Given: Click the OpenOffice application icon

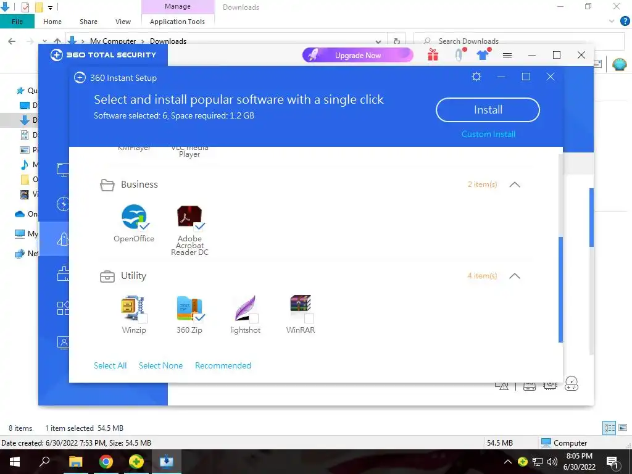Looking at the screenshot, I should 133,217.
